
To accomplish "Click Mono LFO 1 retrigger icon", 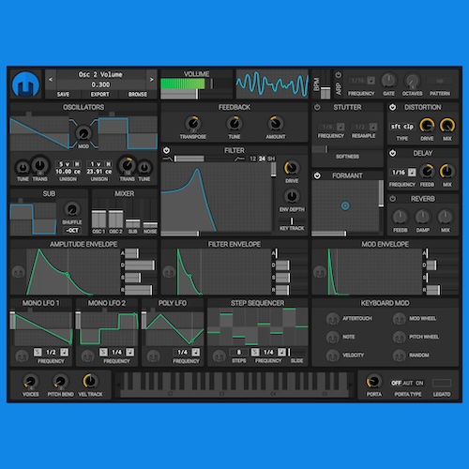I will tap(38, 353).
